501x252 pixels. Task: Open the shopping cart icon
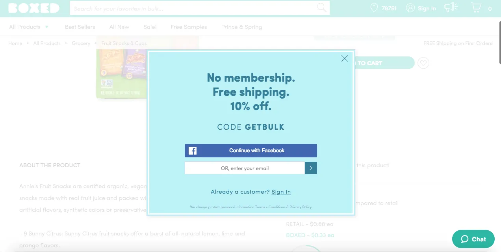tap(476, 7)
